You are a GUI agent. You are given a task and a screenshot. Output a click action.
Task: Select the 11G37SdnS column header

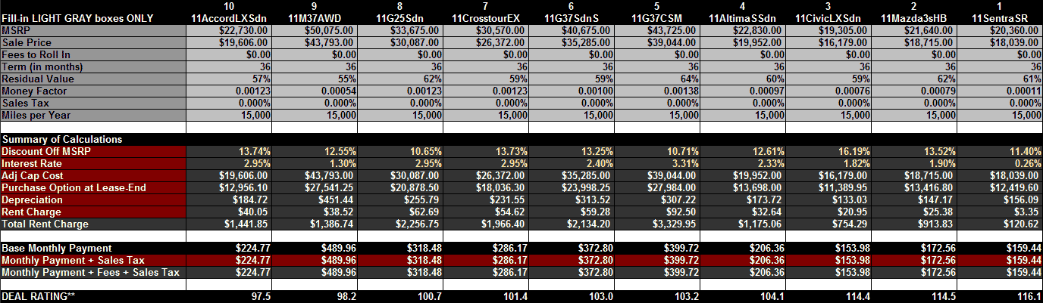[x=571, y=17]
